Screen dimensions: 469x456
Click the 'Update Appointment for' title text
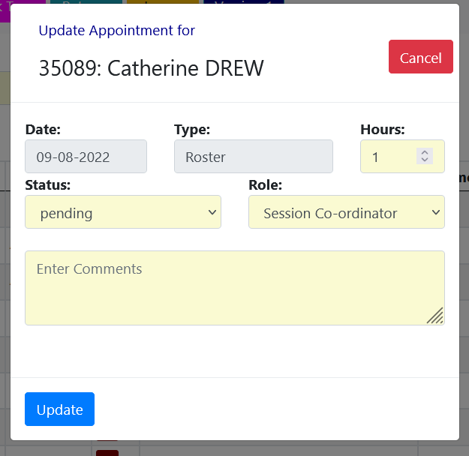(116, 31)
